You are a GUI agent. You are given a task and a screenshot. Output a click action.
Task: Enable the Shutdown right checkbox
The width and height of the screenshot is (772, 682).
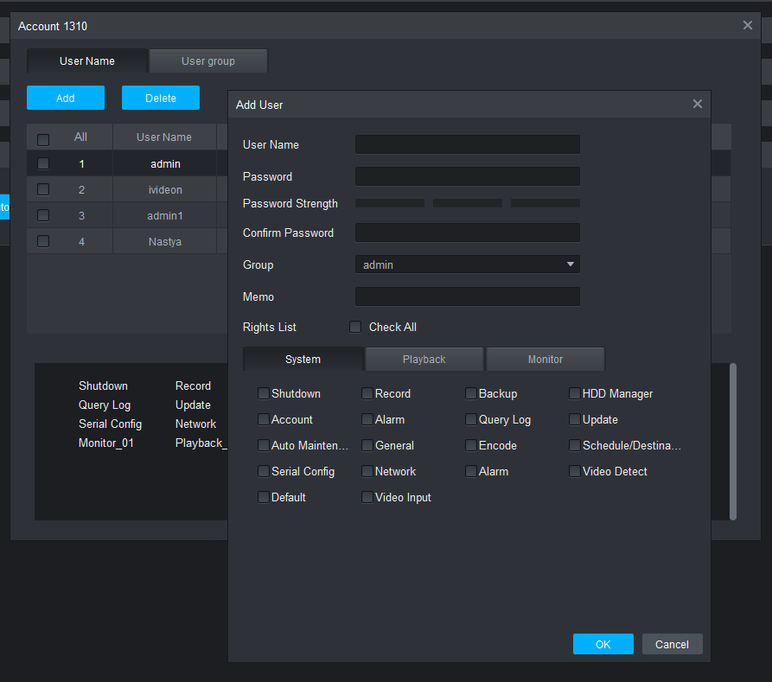click(264, 393)
